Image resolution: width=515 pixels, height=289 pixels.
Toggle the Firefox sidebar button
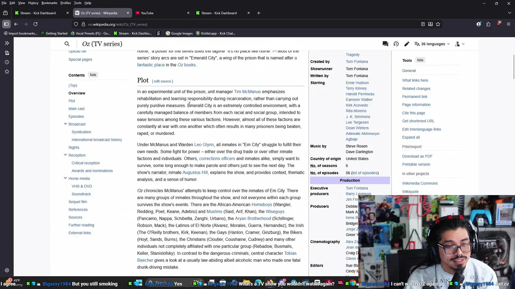click(x=6, y=24)
